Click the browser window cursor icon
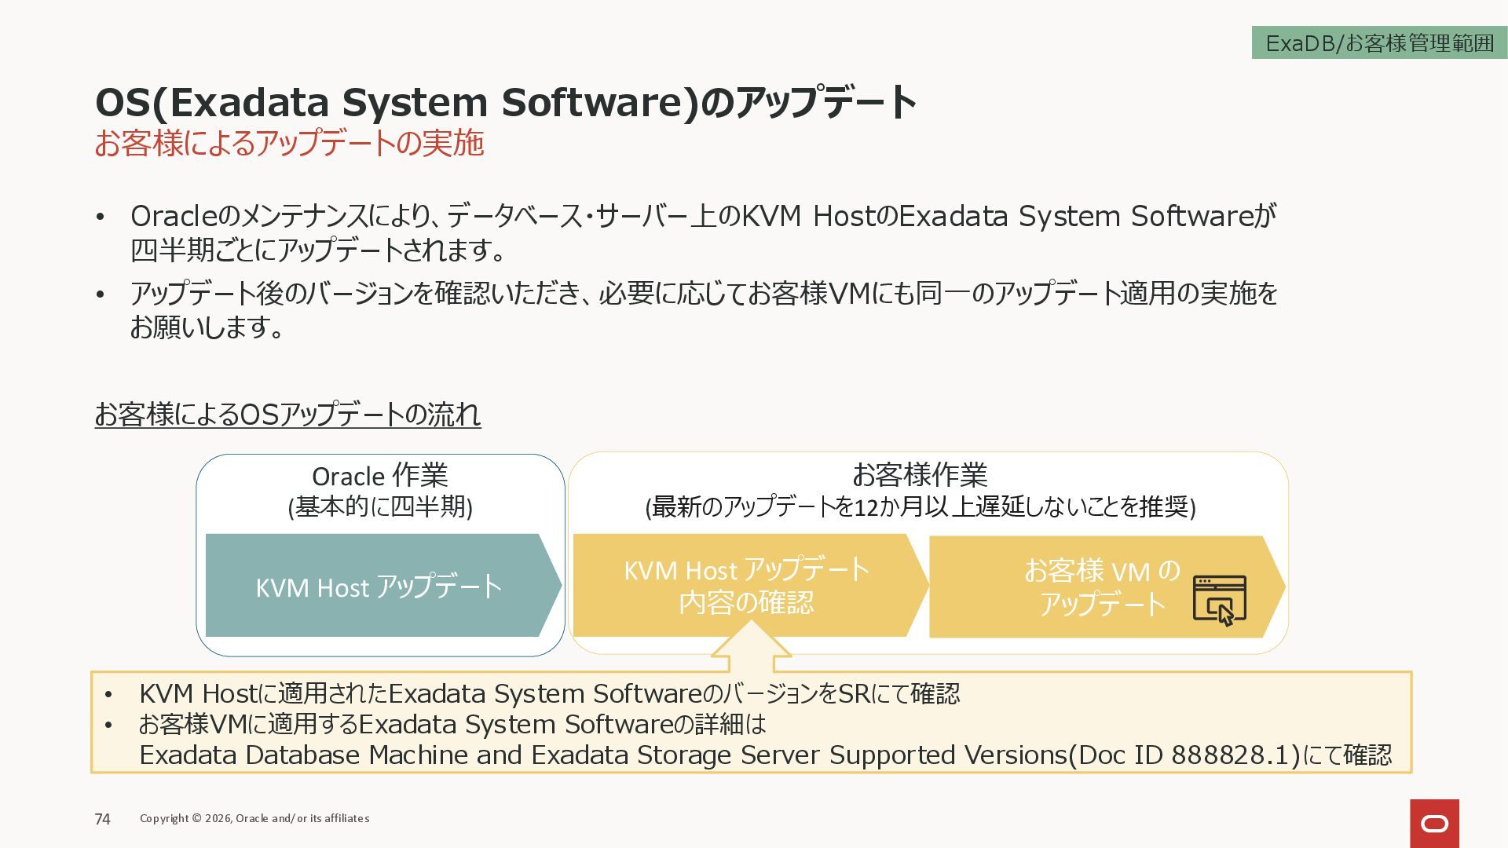This screenshot has height=848, width=1508. pos(1219,601)
